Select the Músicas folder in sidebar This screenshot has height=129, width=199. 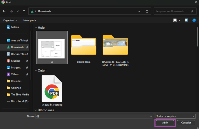[x=16, y=61]
